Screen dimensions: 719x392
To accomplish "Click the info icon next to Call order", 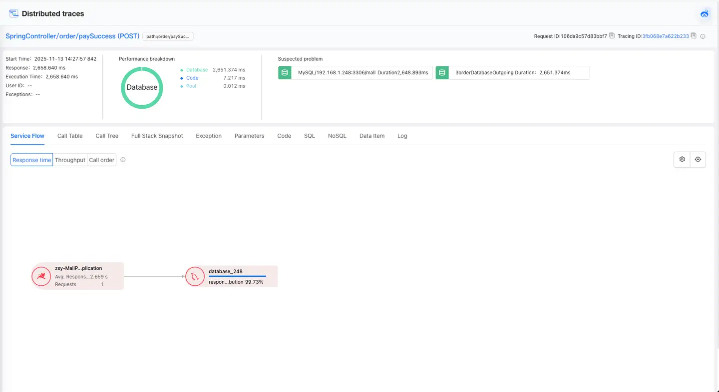I will [123, 160].
